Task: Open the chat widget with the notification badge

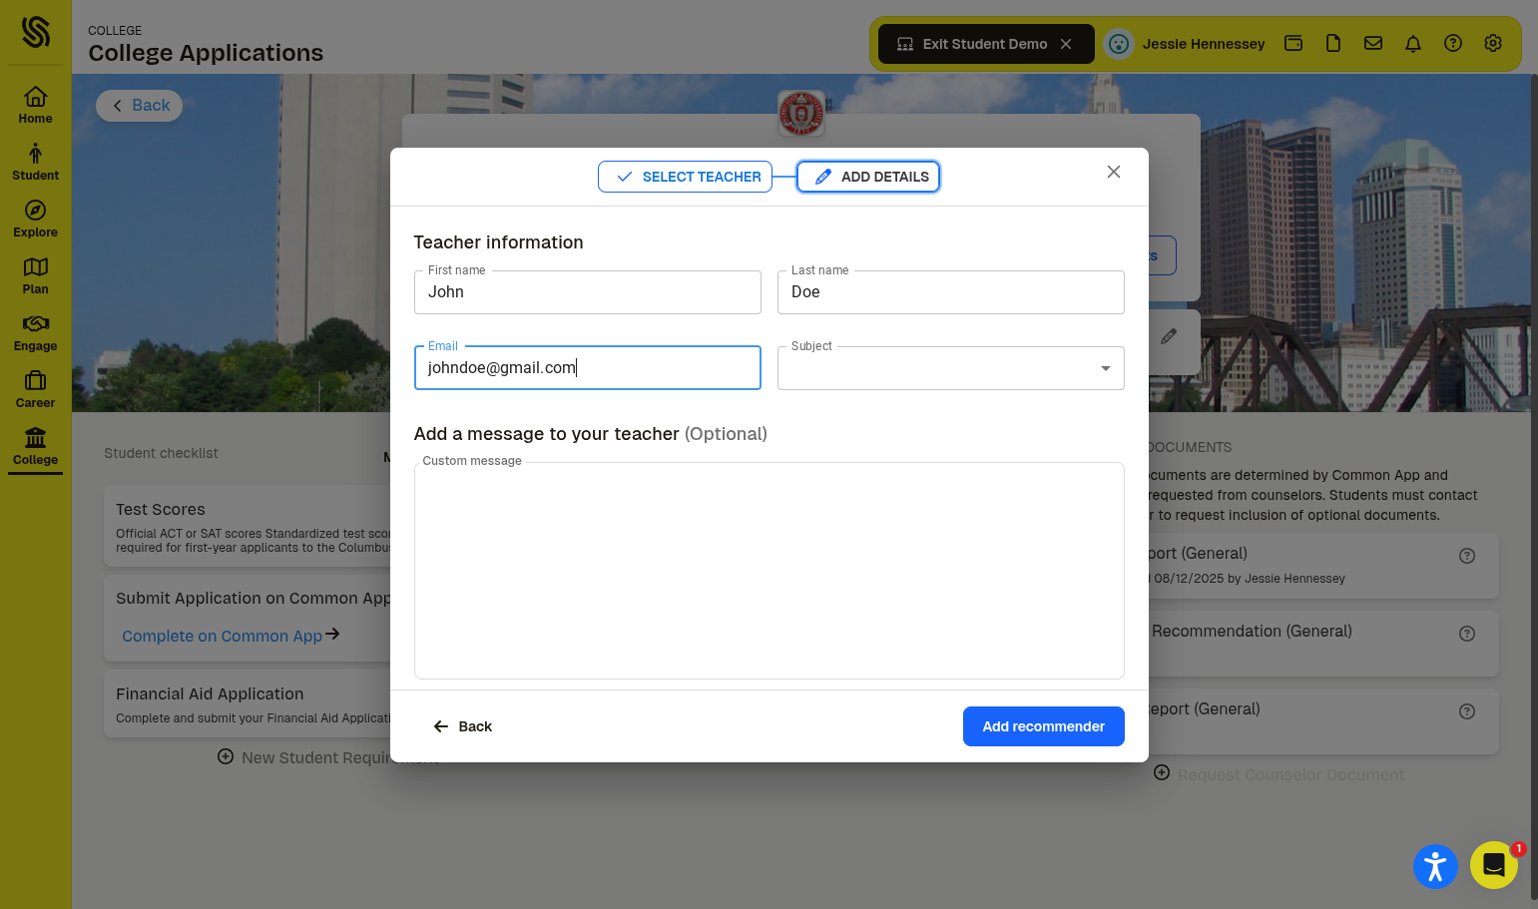Action: [1494, 865]
